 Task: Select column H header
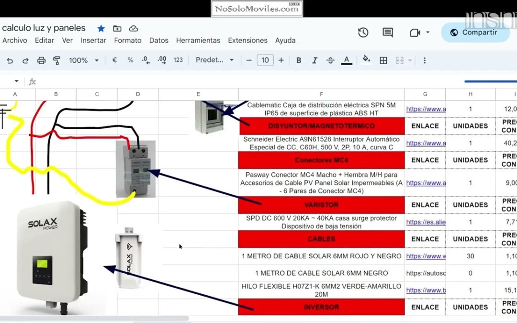pos(471,94)
